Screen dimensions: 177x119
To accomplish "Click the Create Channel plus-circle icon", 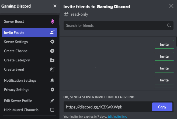I will (52, 51).
